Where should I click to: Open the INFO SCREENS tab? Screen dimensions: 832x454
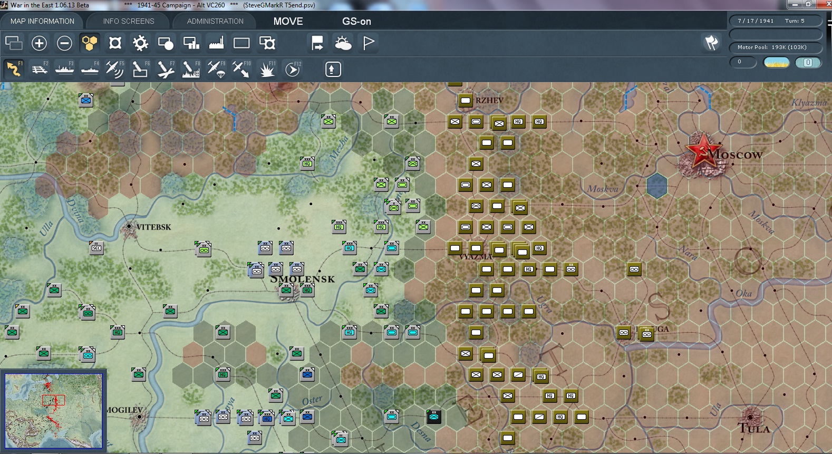click(129, 21)
